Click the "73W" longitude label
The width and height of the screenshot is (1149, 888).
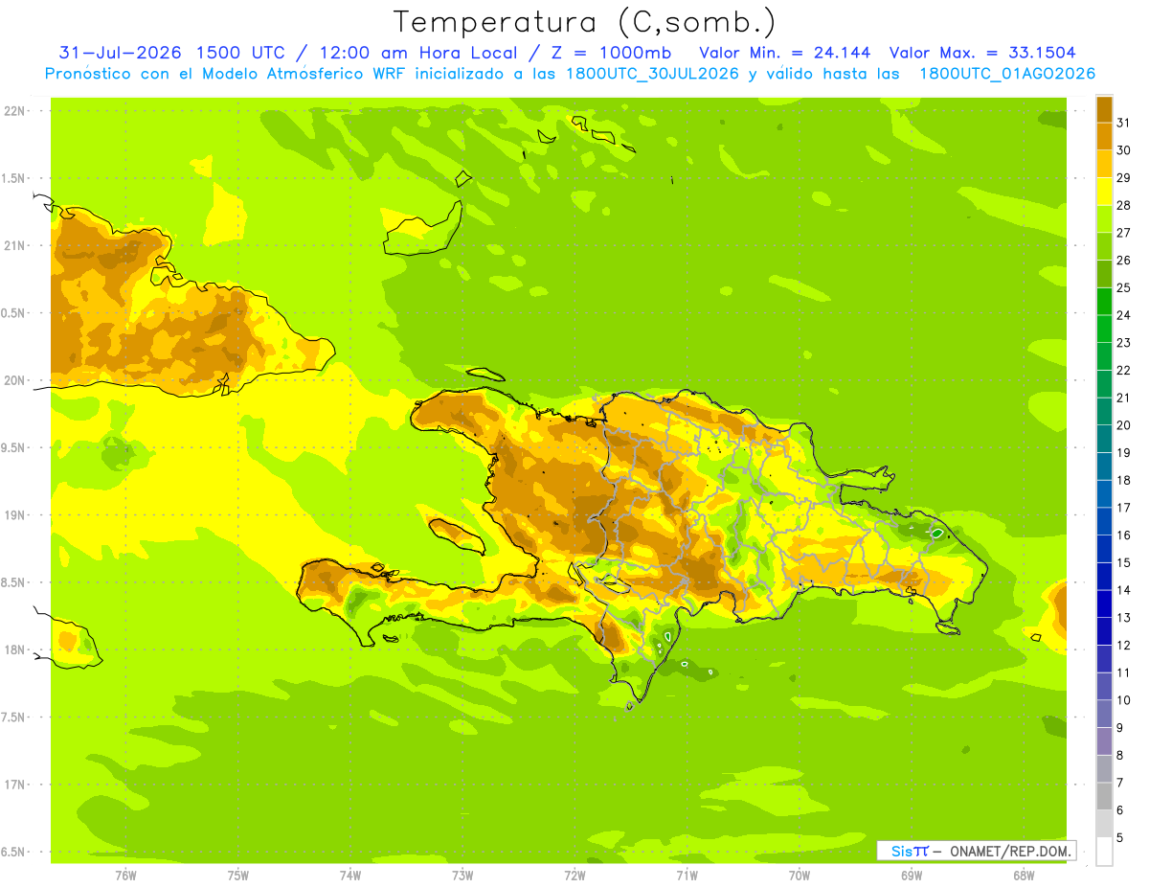click(x=462, y=876)
